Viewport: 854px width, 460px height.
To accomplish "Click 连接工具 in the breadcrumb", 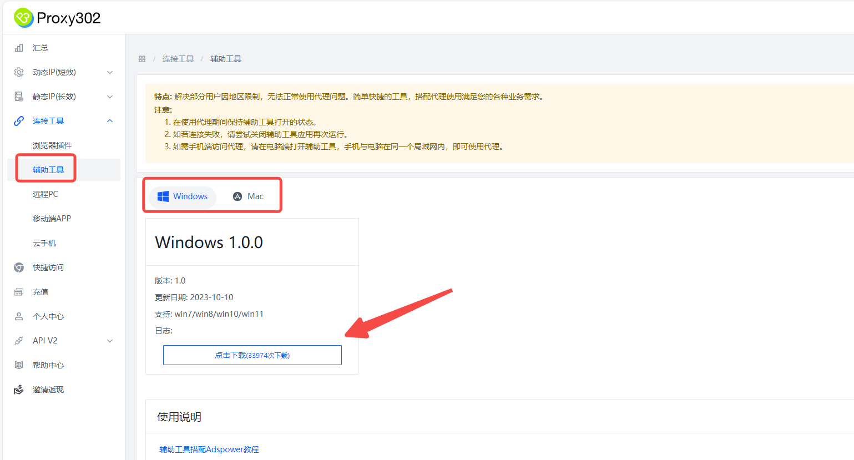I will click(178, 58).
